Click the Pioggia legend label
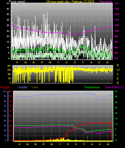 coord(5,87)
